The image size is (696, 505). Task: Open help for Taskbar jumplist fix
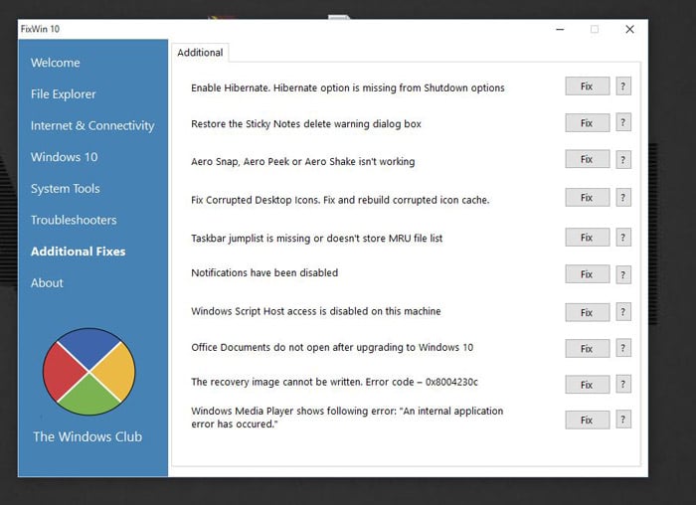[623, 238]
